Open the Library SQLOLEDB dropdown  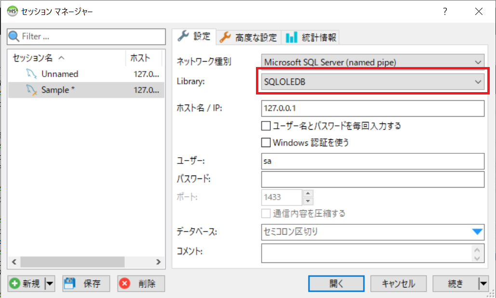(373, 81)
